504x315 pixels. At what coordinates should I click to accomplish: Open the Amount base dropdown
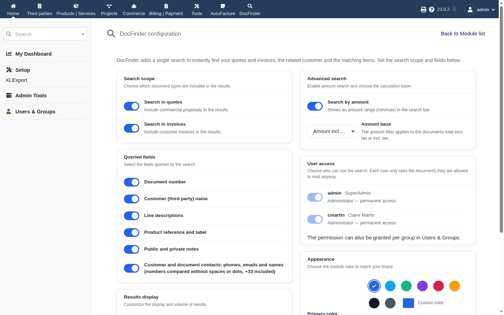click(x=332, y=131)
